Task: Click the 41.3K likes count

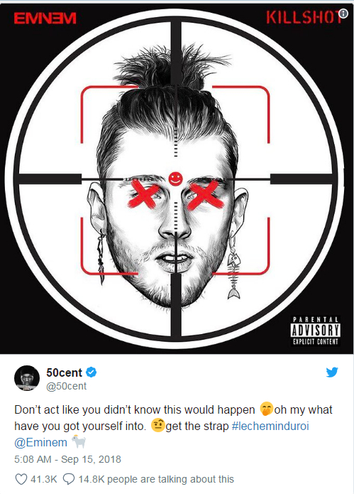Action: (44, 479)
